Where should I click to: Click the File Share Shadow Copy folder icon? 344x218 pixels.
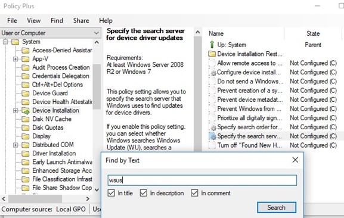[26, 188]
